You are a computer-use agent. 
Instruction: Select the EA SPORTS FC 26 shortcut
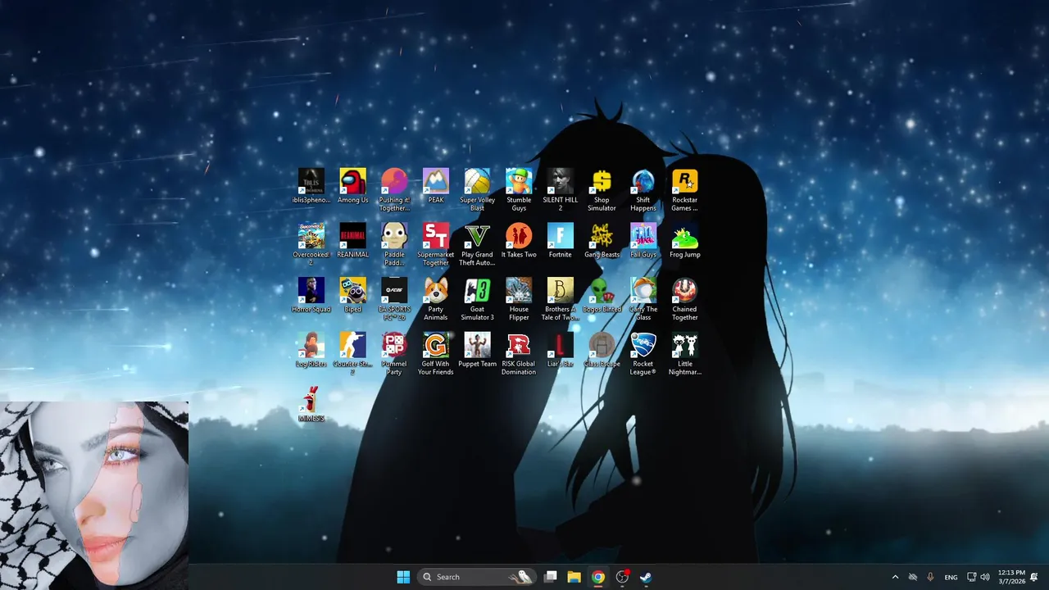coord(394,299)
